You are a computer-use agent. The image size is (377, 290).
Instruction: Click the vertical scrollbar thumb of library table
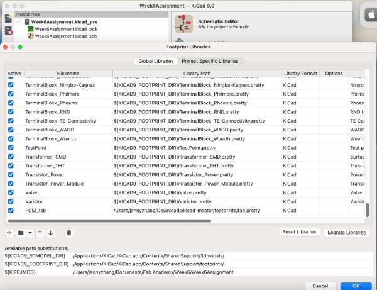point(367,210)
